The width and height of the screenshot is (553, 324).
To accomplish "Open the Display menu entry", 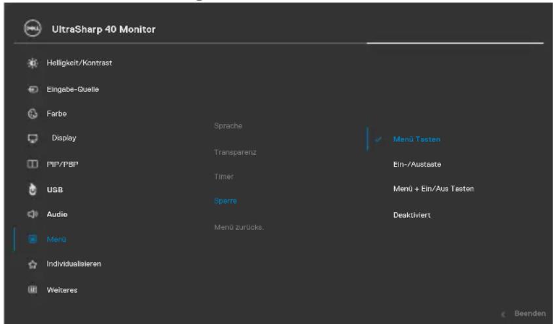I will pyautogui.click(x=64, y=138).
